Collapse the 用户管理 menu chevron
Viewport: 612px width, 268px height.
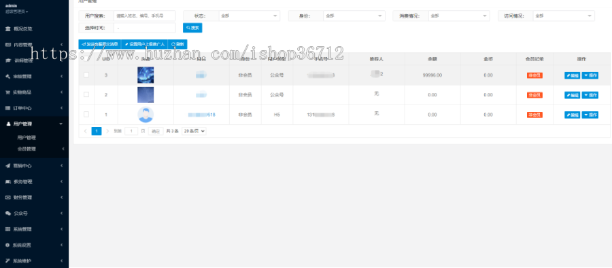tap(61, 124)
